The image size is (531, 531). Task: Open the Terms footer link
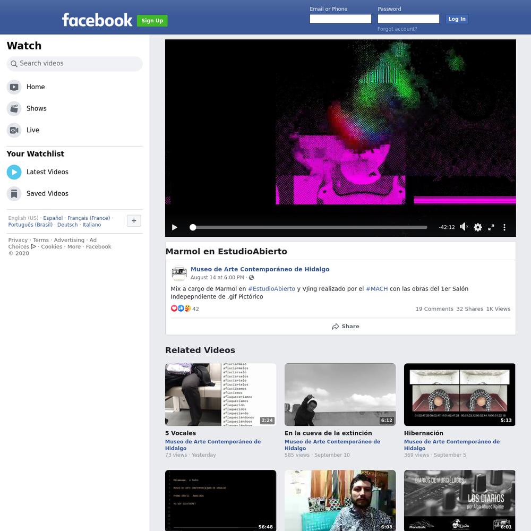(x=41, y=240)
